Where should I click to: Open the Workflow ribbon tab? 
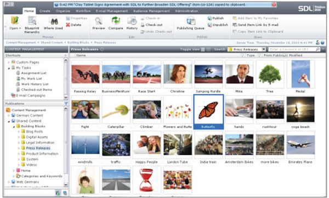coord(83,11)
